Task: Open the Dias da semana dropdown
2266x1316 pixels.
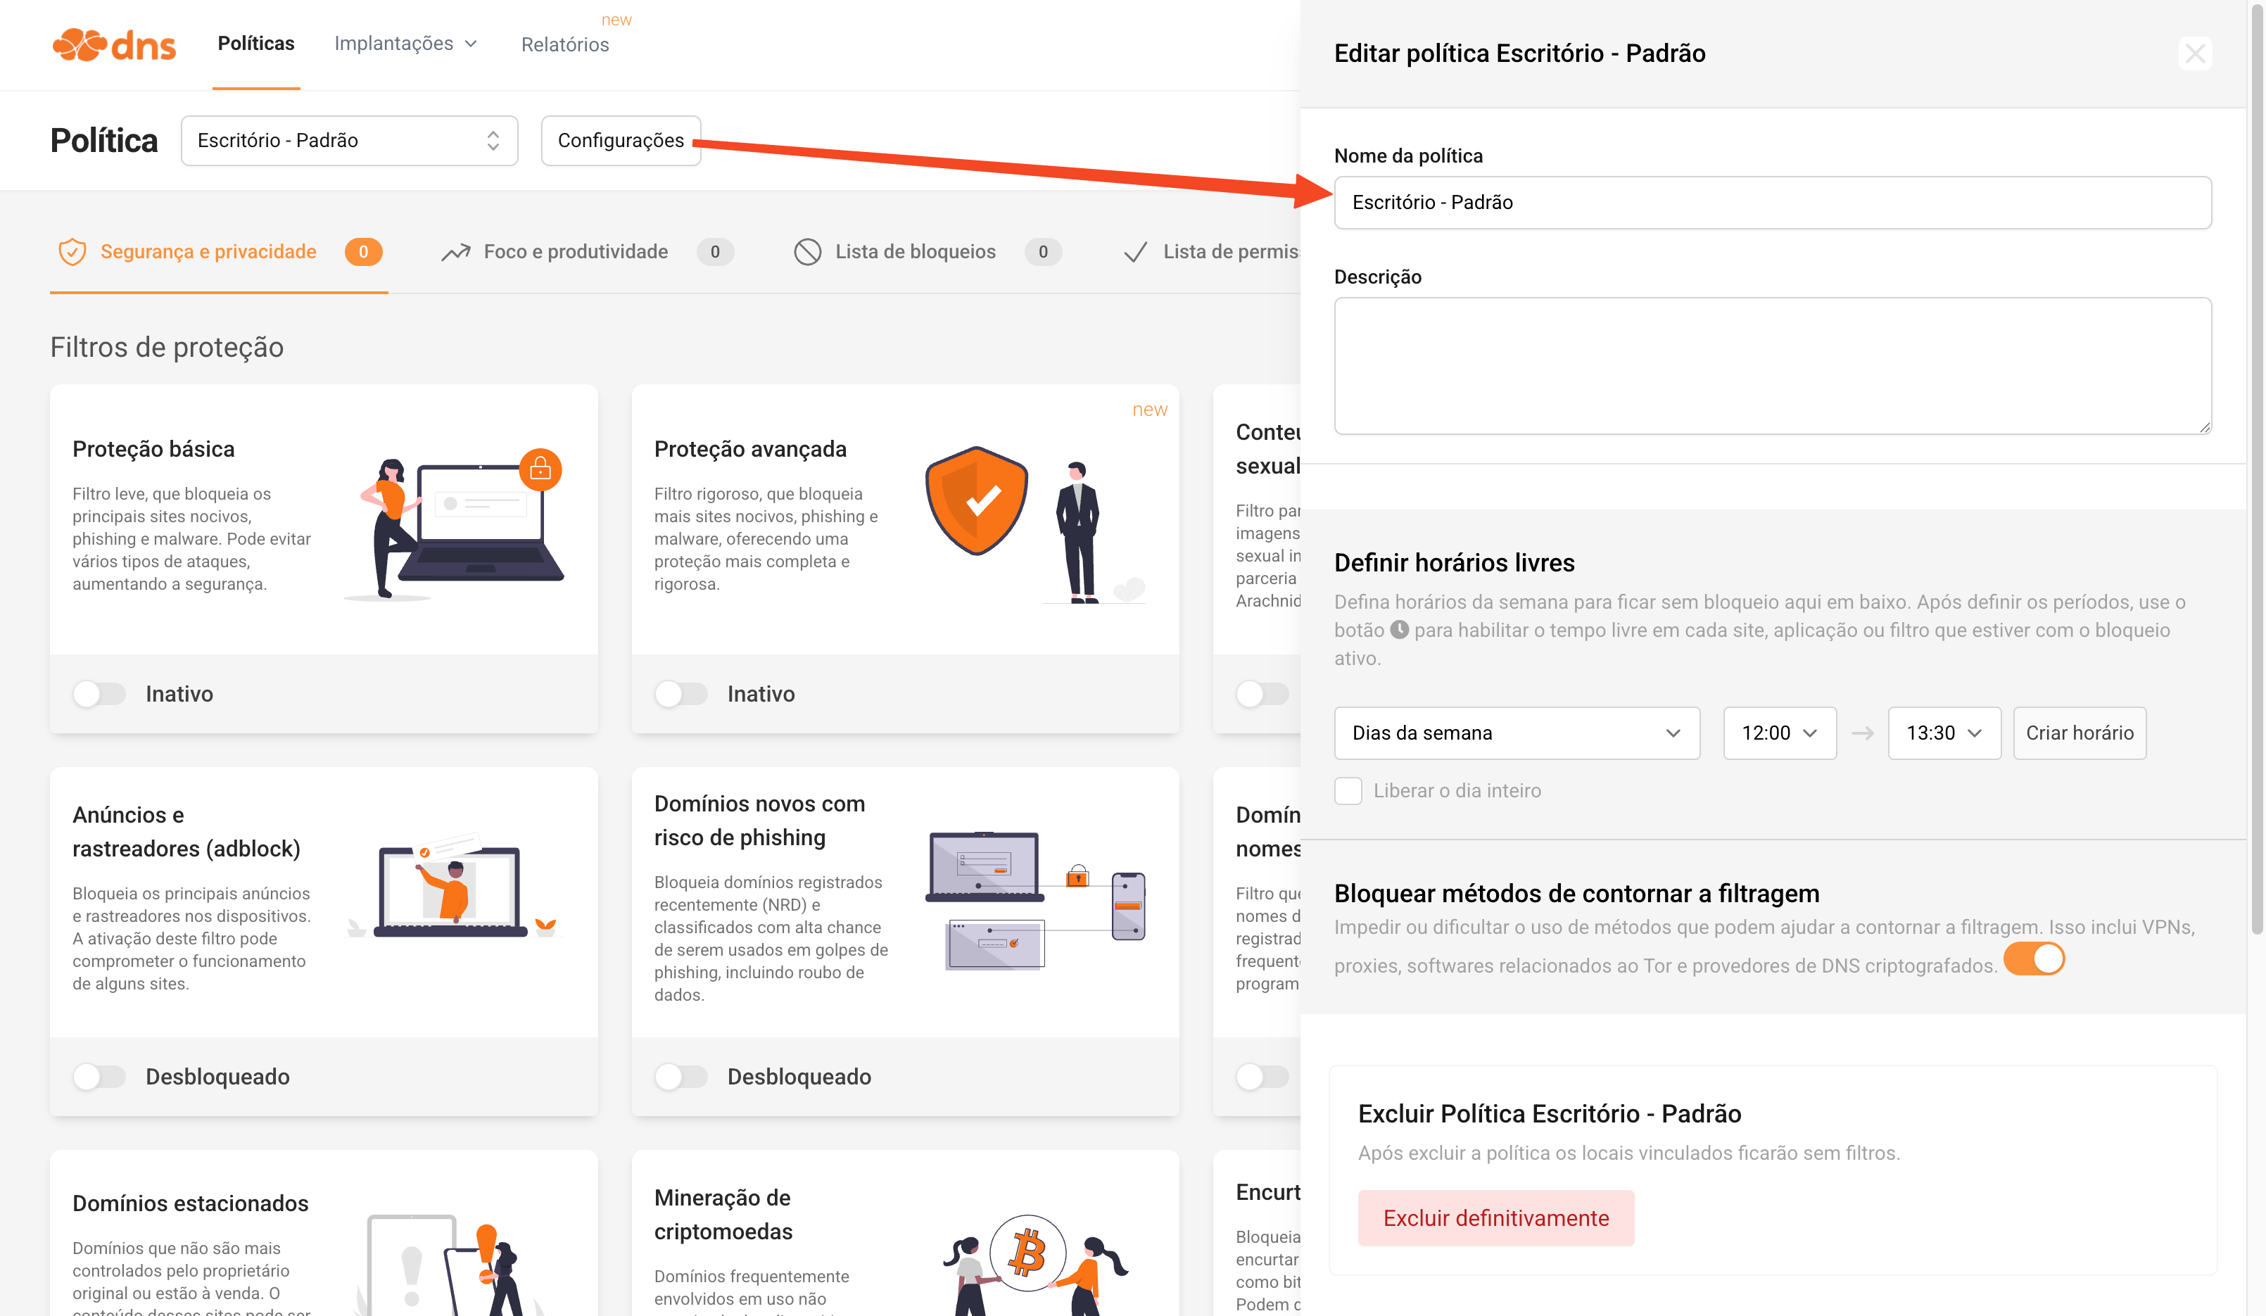Action: pos(1516,733)
